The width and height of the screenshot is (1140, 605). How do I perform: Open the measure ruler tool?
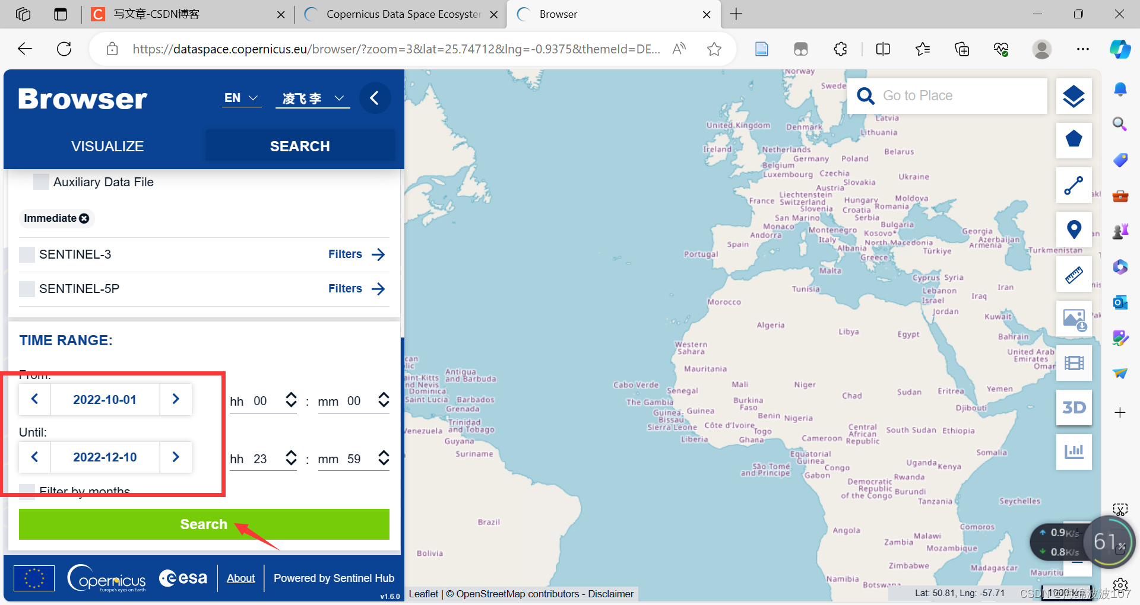coord(1073,274)
